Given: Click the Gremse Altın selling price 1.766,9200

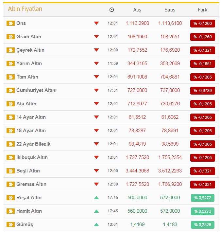Looking at the screenshot, I should pos(170,184).
